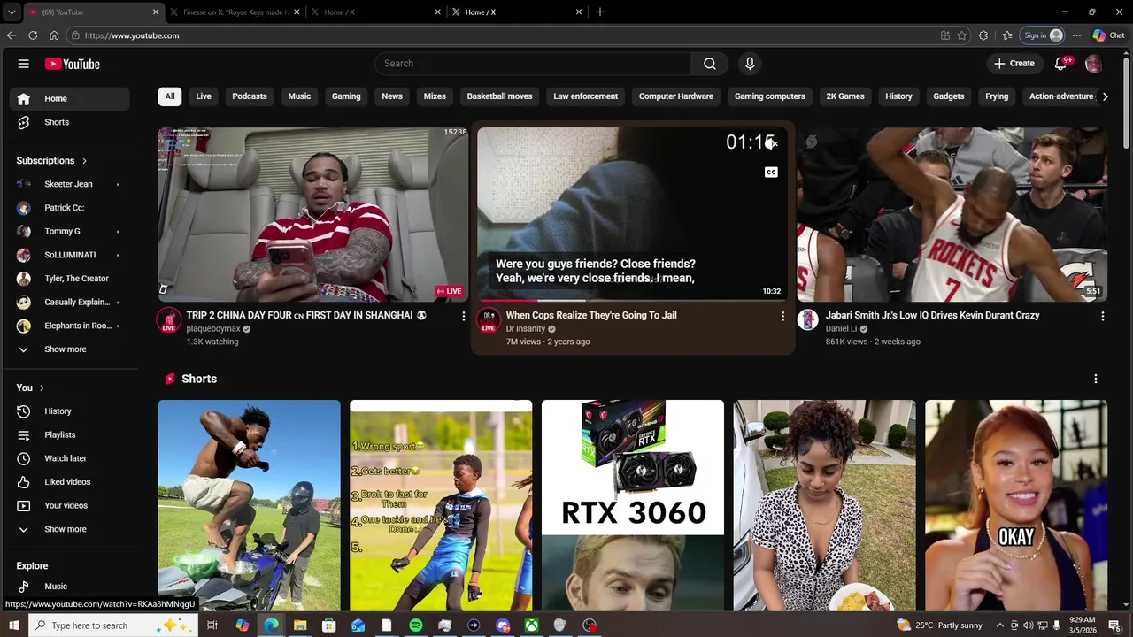Open plaqueboymax channel avatar
Viewport: 1133px width, 637px height.
point(168,320)
